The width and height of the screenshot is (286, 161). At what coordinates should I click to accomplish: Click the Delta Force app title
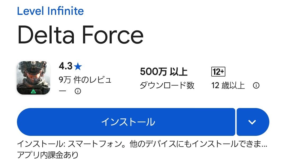coord(80,35)
